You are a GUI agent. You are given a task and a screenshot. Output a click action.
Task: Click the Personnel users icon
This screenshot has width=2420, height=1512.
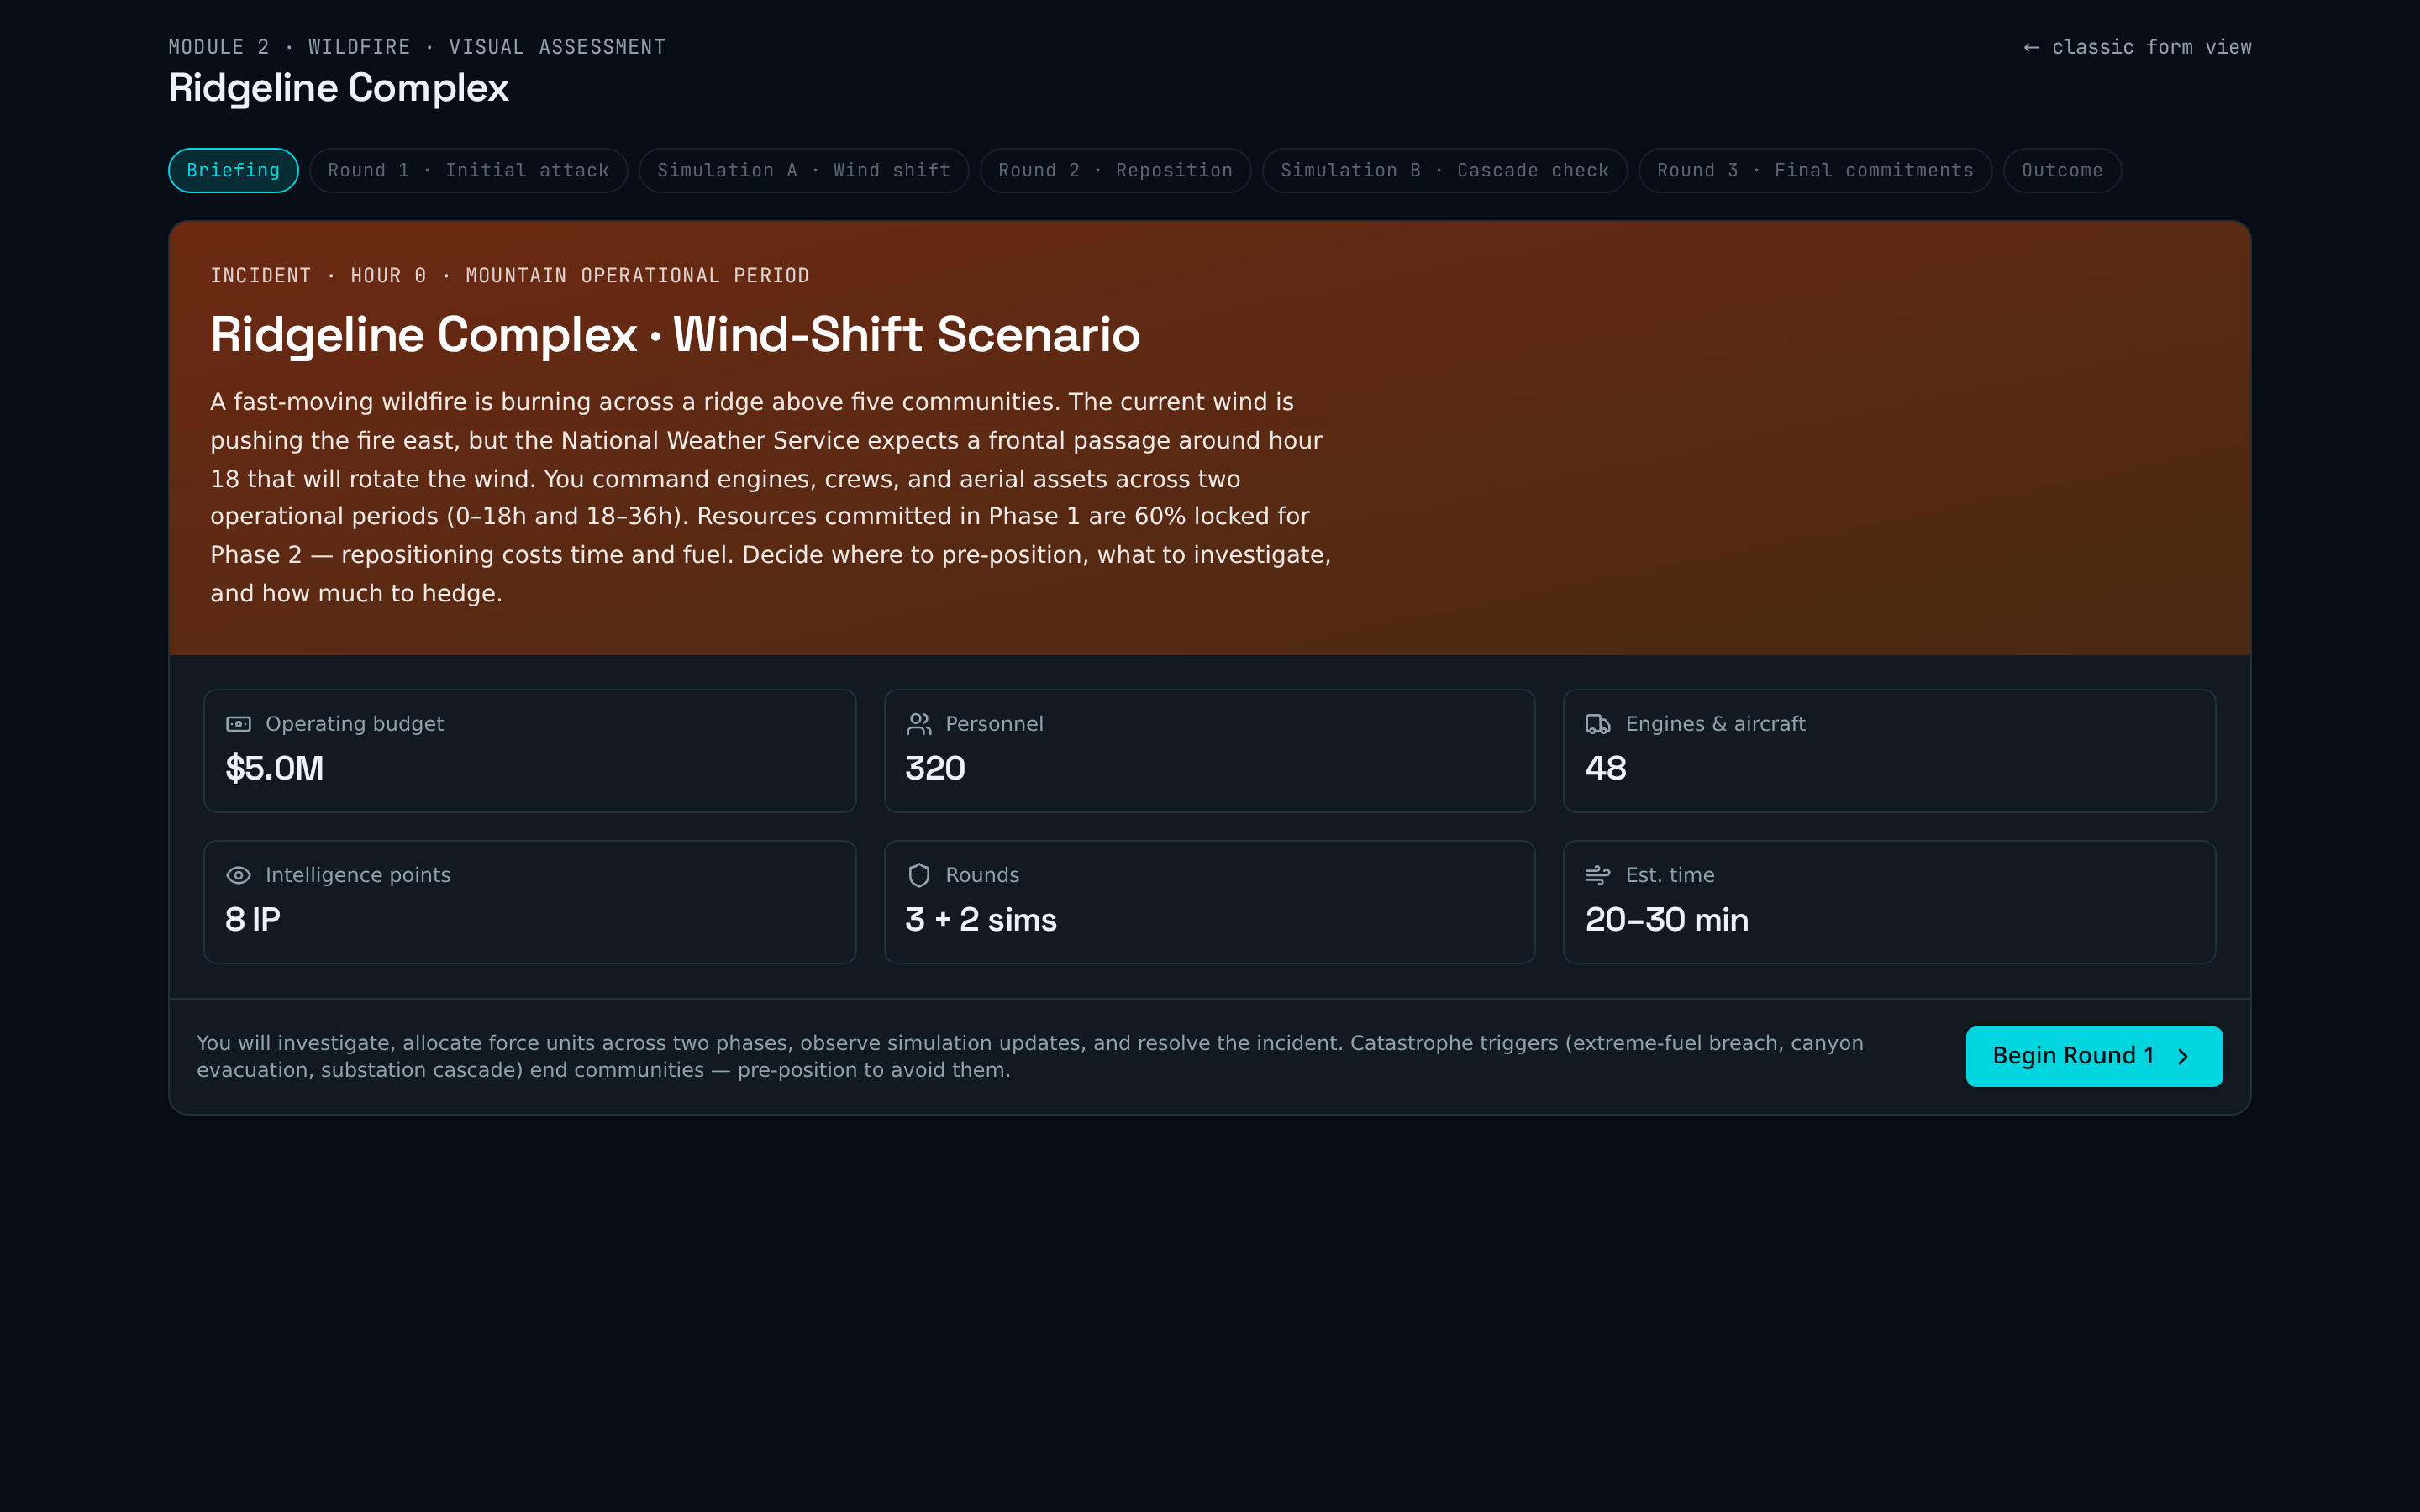[918, 724]
